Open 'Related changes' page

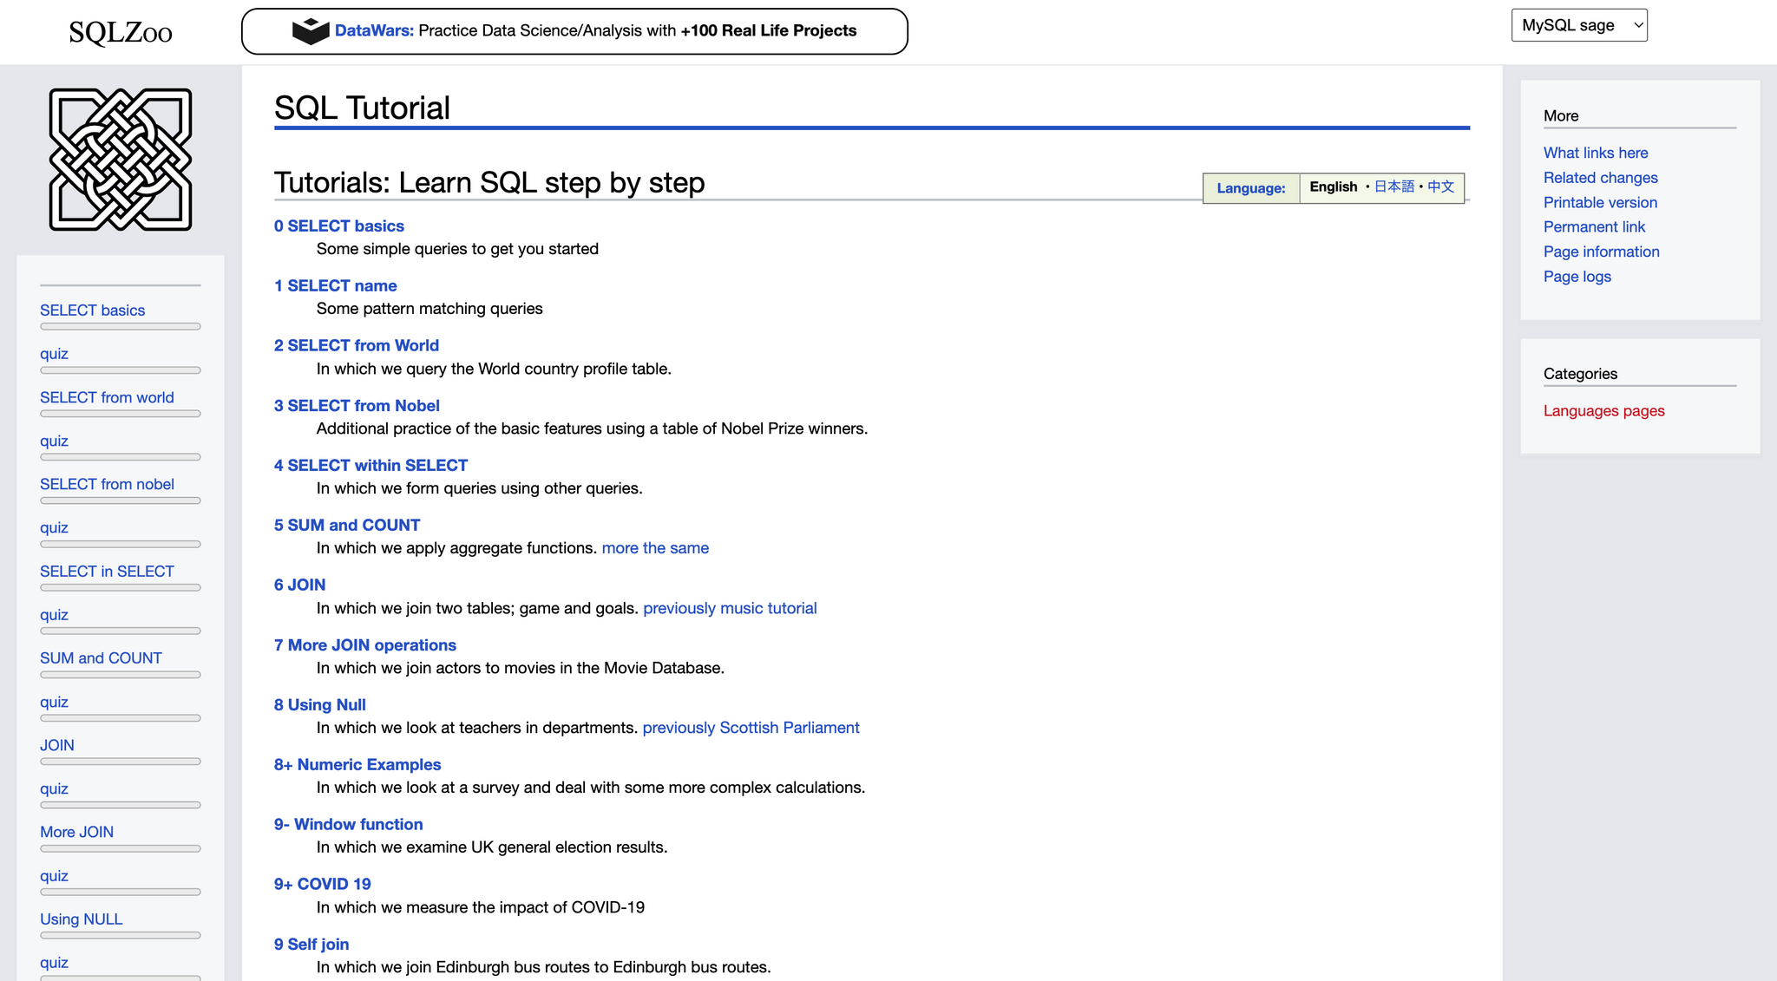(1600, 178)
